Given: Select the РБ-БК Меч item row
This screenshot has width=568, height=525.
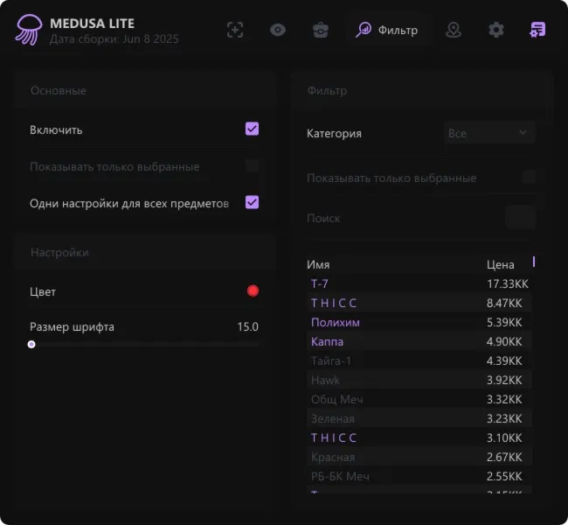Looking at the screenshot, I should [x=419, y=476].
